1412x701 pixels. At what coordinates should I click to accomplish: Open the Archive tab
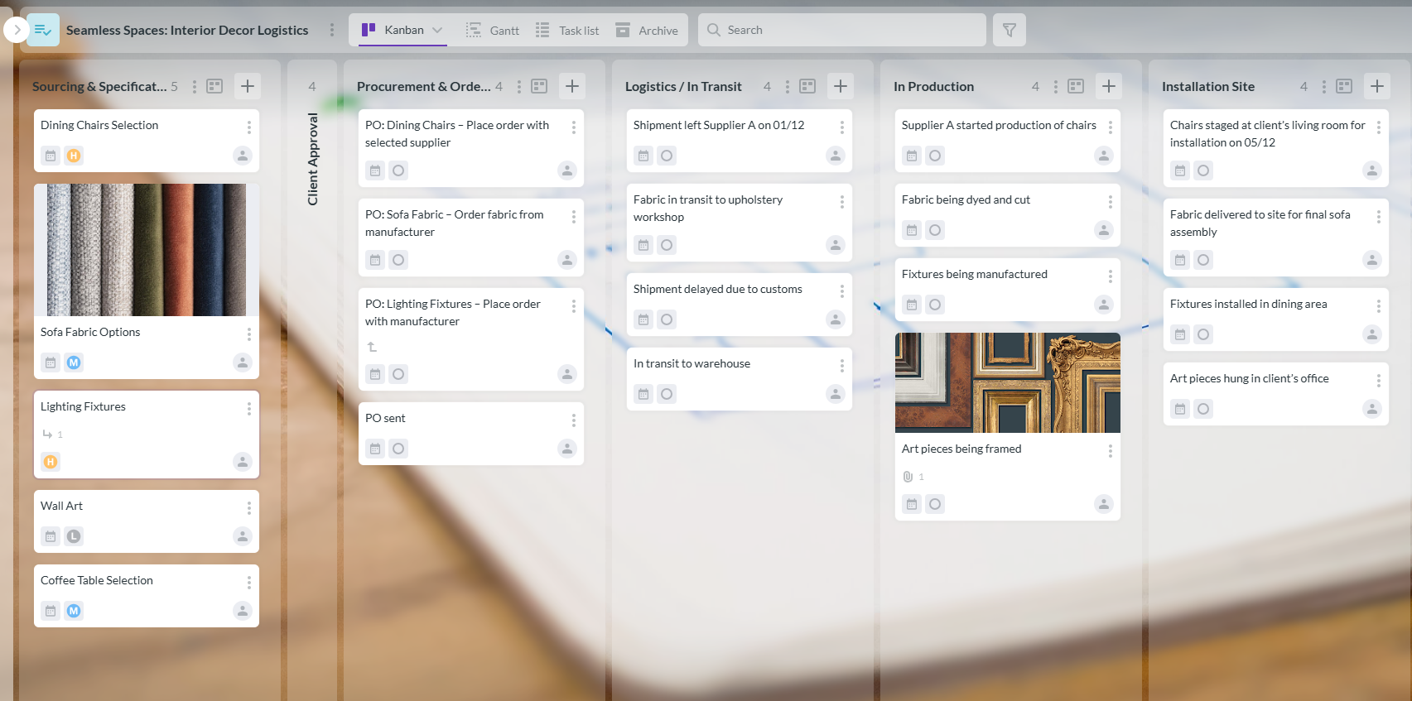647,31
